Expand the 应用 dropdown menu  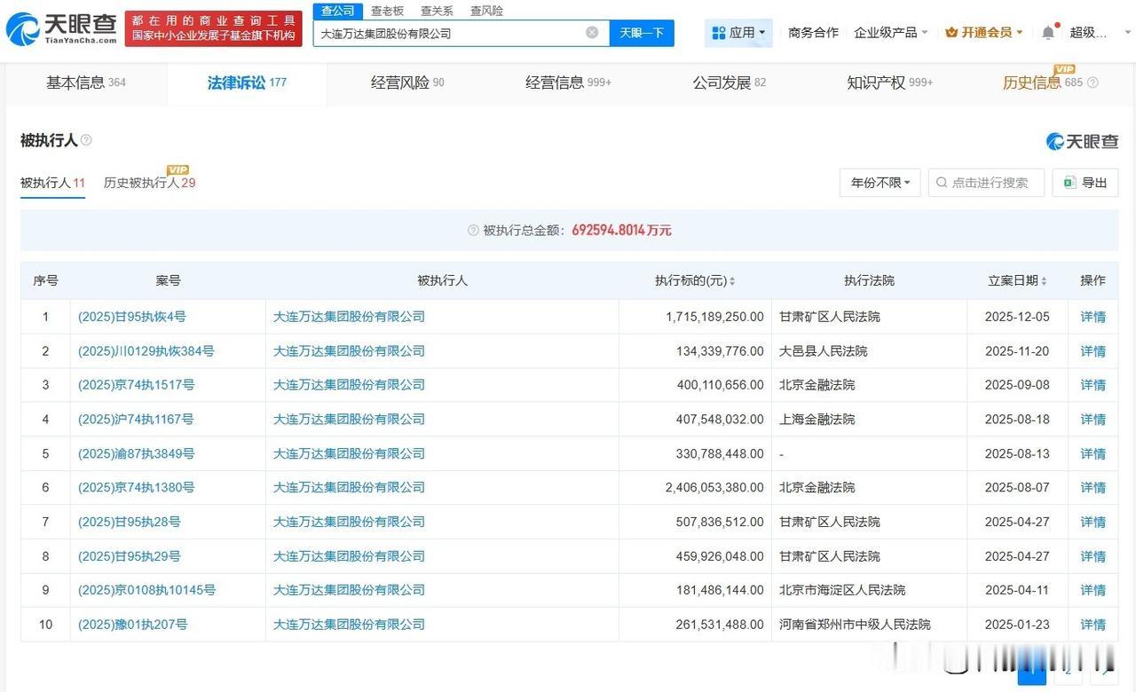click(738, 33)
